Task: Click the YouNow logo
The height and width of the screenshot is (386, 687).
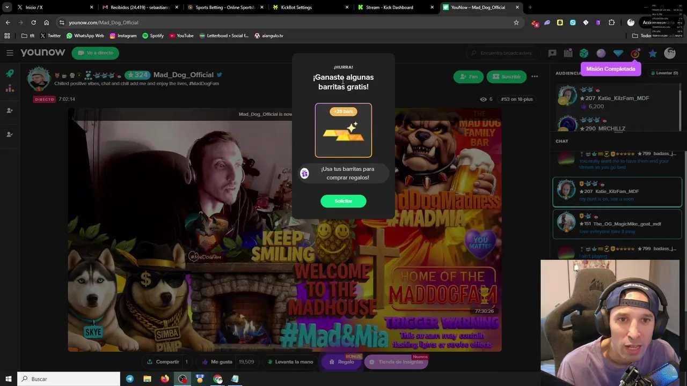Action: 42,53
